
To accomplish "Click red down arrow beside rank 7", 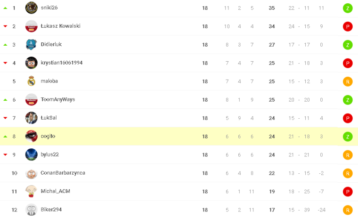I will pyautogui.click(x=6, y=118).
